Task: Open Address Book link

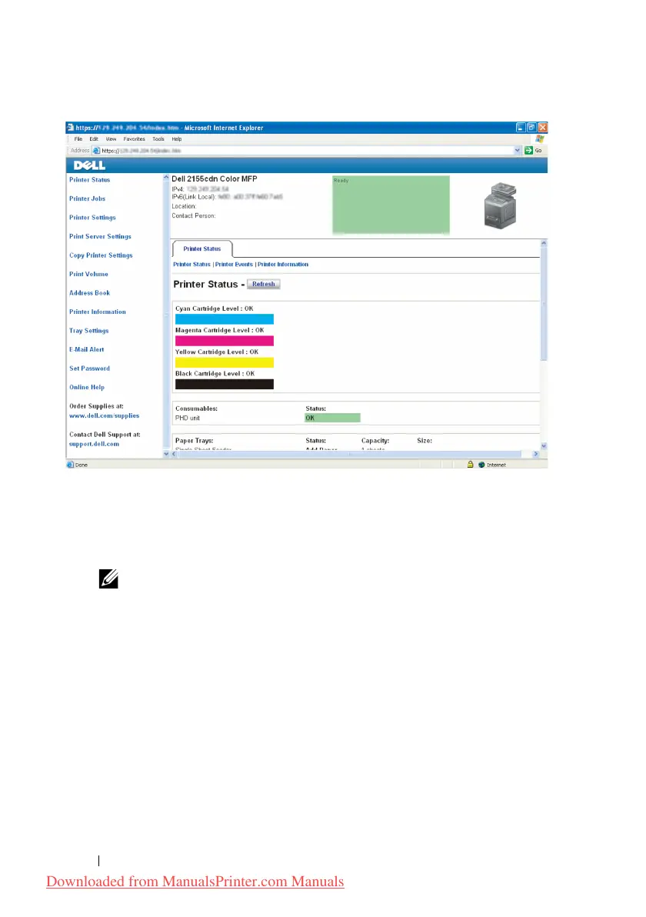Action: coord(89,293)
